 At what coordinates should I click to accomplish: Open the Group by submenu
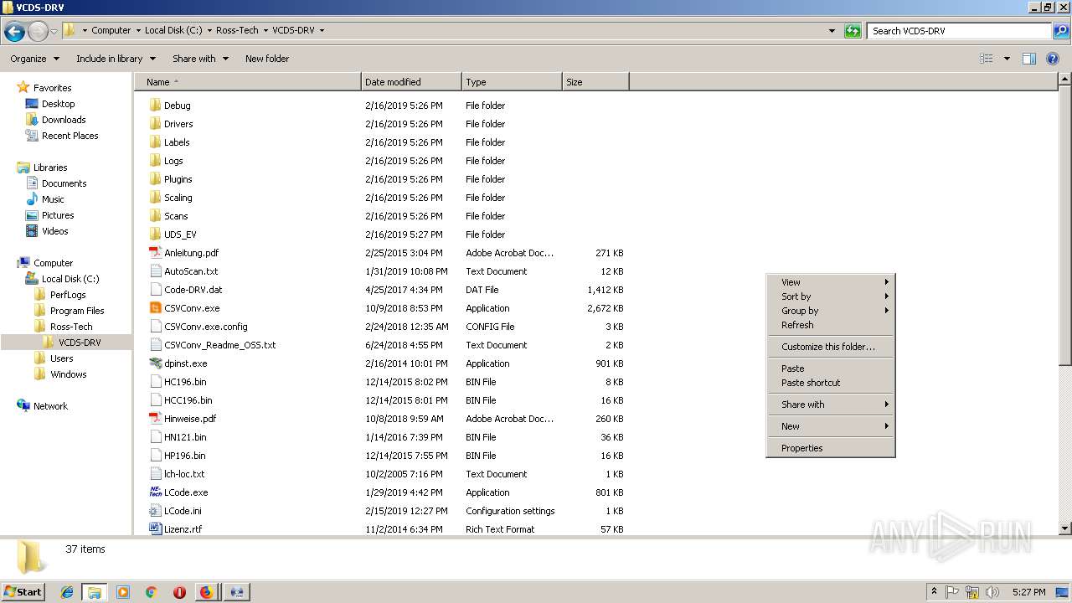click(x=831, y=311)
